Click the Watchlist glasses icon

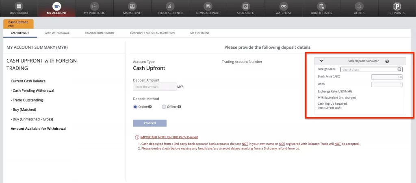(284, 6)
